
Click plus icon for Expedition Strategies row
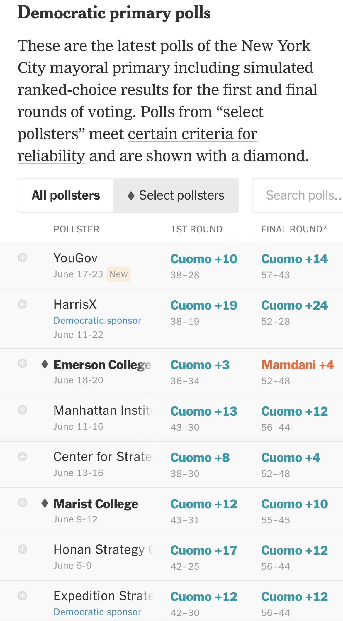(x=22, y=595)
